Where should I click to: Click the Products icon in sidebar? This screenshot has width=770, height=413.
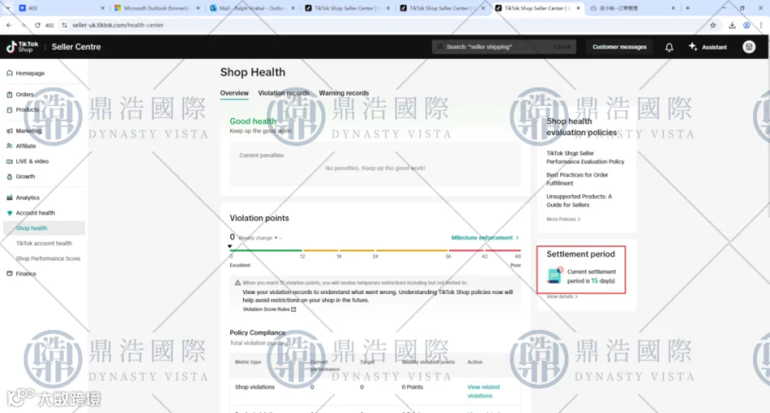click(x=9, y=109)
